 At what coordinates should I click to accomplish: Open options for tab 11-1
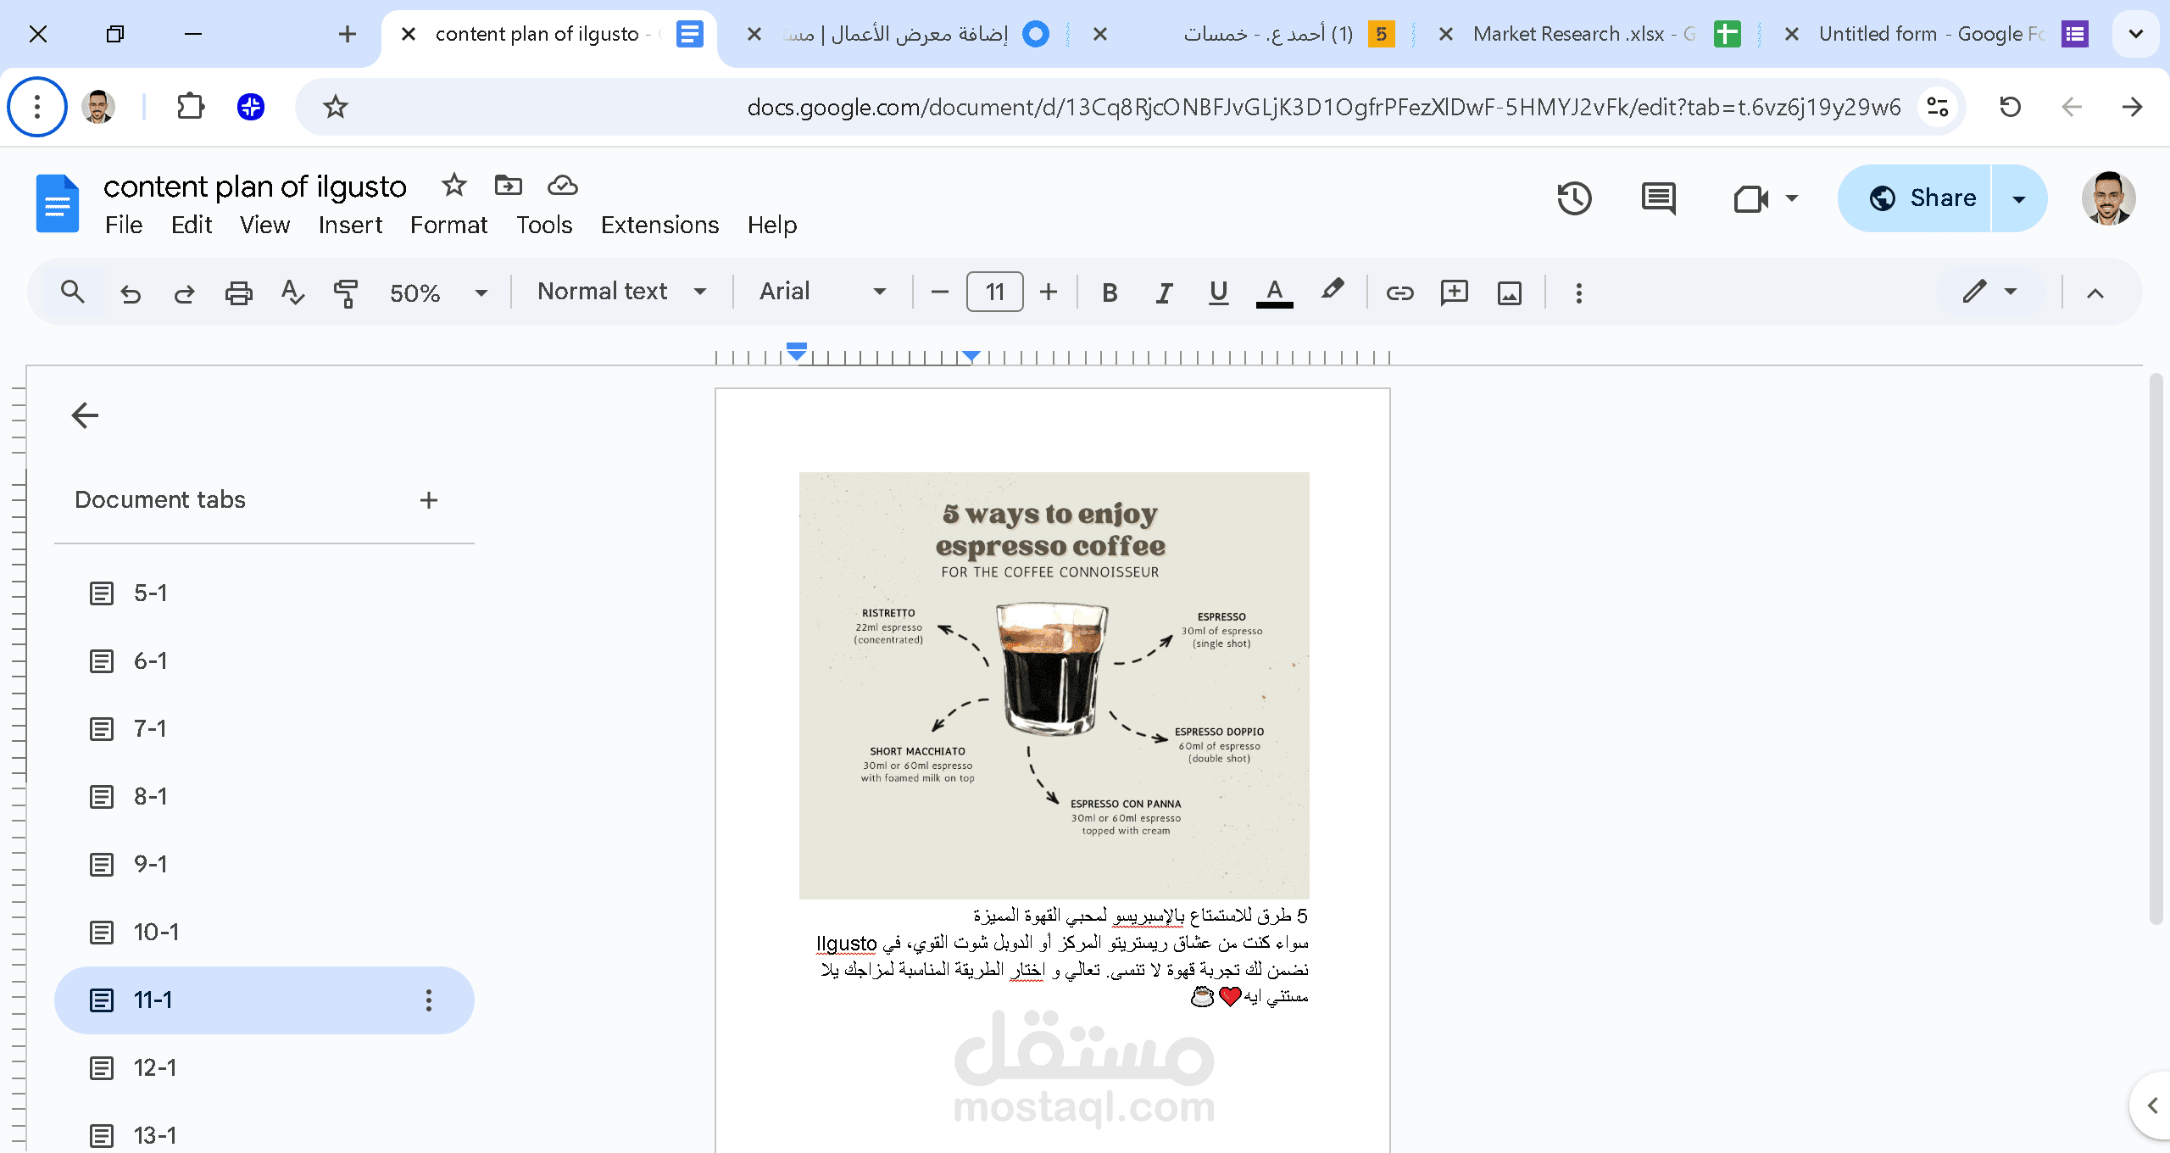point(429,1000)
